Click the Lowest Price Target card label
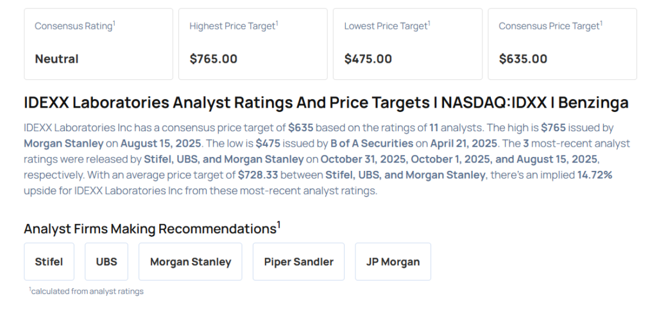The height and width of the screenshot is (315, 657). pos(386,26)
